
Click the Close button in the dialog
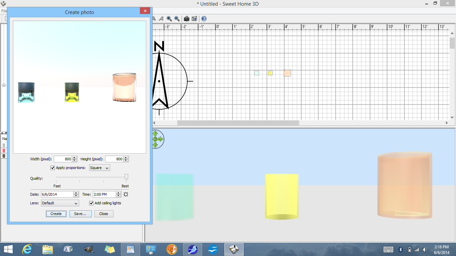(103, 214)
